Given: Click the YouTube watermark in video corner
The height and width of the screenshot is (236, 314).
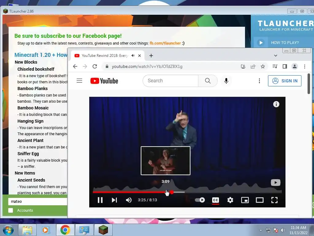Looking at the screenshot, I should tap(276, 183).
